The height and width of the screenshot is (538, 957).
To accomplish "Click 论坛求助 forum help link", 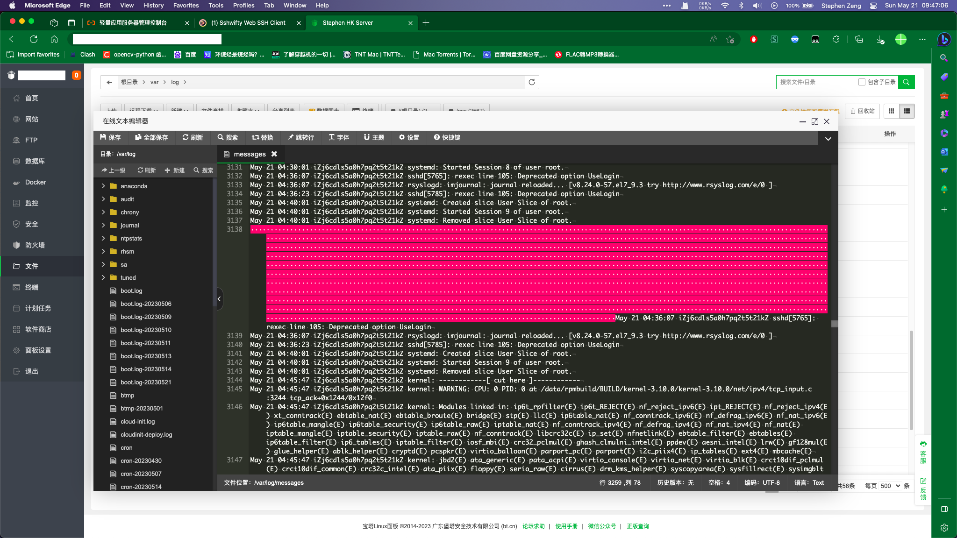I will [x=534, y=526].
